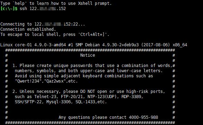The image size is (203, 125).
Task: Click the contact number 4000-955-988
Action: click(x=143, y=117)
